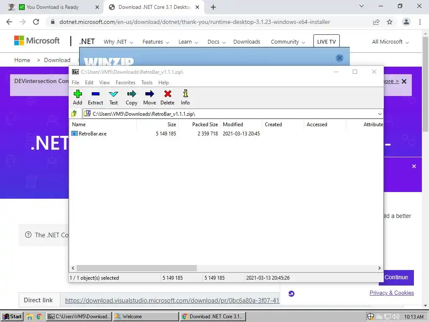The width and height of the screenshot is (429, 322).
Task: Close the purple side panel with X
Action: (414, 166)
